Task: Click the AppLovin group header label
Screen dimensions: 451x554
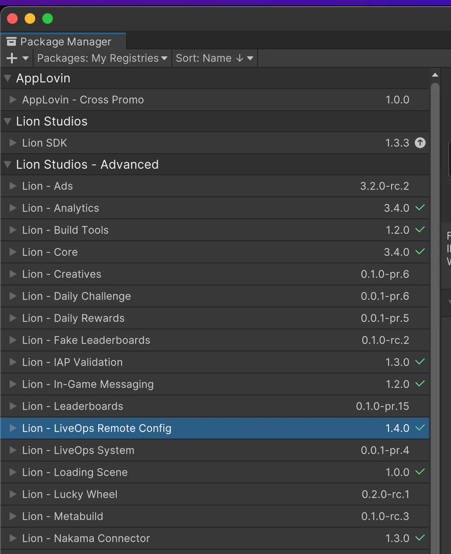Action: point(43,78)
